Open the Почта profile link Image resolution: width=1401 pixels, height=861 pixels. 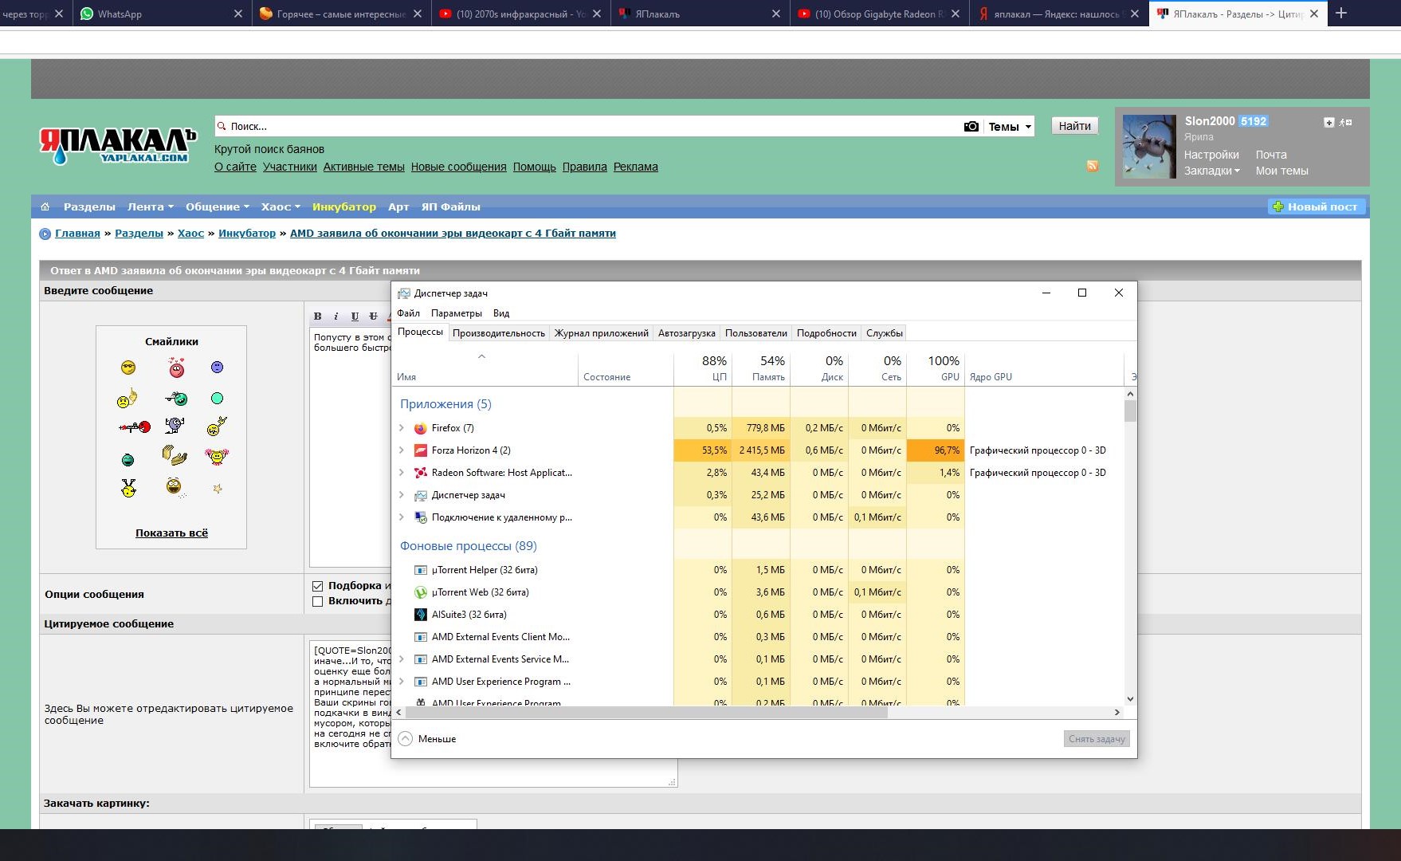click(x=1271, y=155)
